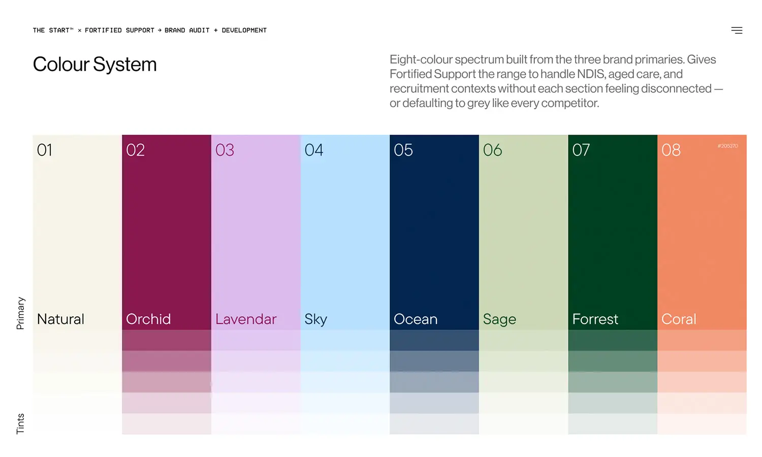Click the FORTIFIED SUPPORT breadcrumb text
Image resolution: width=762 pixels, height=457 pixels.
pyautogui.click(x=119, y=30)
